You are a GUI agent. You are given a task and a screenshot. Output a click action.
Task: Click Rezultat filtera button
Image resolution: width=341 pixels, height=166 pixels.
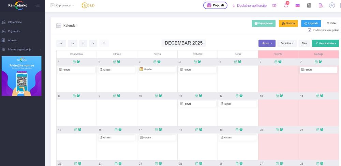[325, 43]
